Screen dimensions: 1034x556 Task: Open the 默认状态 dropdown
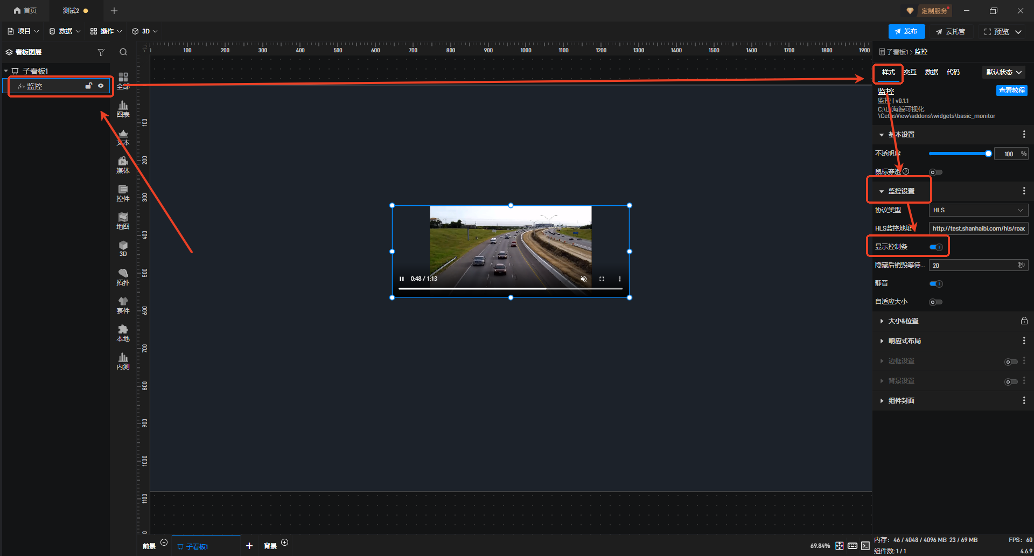click(x=1004, y=72)
